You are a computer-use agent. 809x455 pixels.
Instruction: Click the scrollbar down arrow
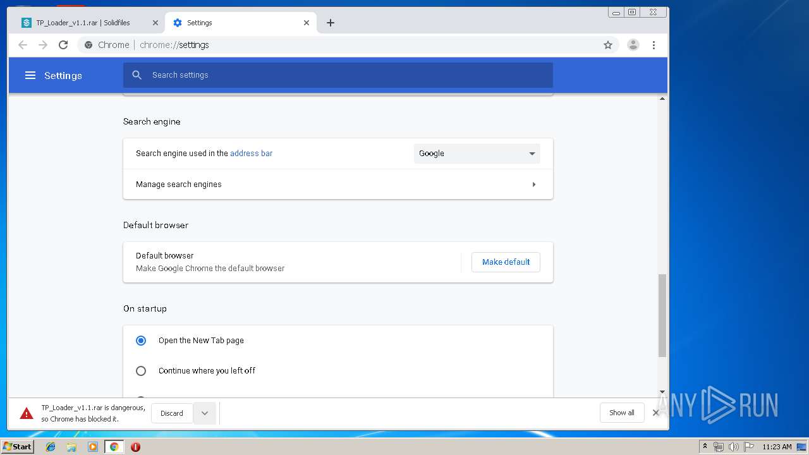point(662,392)
